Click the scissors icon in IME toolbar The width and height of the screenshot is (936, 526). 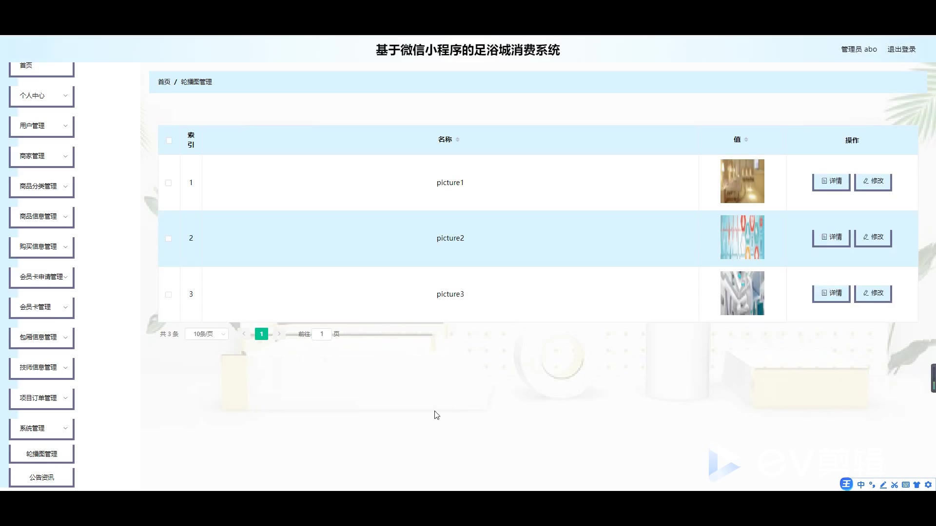pos(894,485)
